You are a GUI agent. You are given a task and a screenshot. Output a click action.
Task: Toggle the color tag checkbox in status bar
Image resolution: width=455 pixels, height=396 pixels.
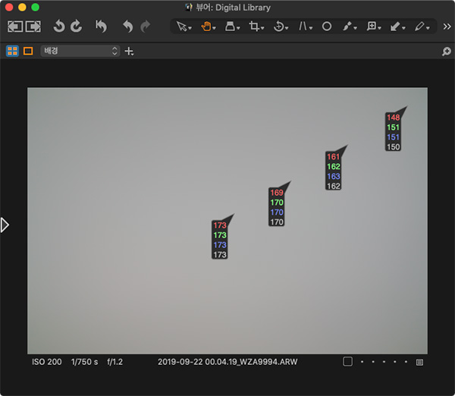(x=347, y=362)
